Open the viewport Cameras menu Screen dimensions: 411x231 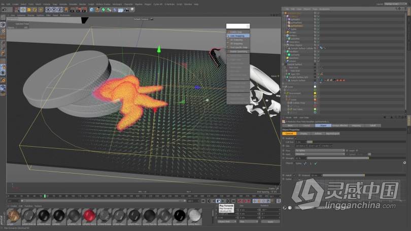[x=21, y=15]
